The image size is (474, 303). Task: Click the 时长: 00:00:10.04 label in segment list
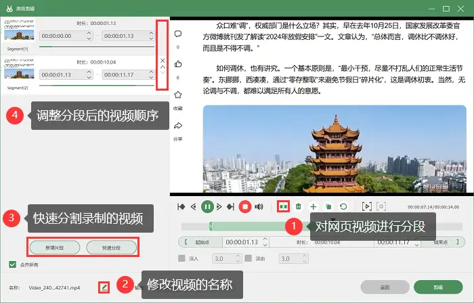(x=96, y=62)
